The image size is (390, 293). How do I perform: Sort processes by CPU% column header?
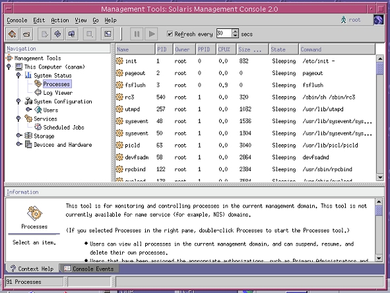226,49
